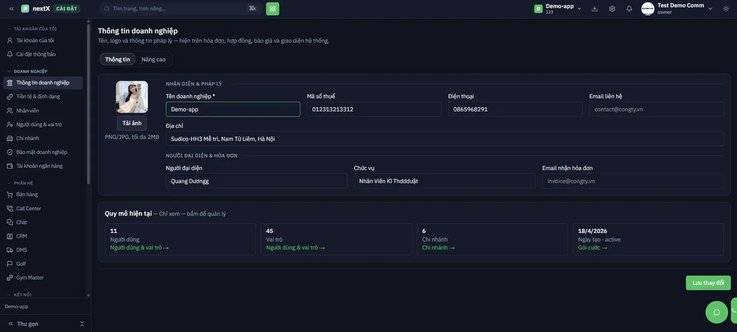The image size is (737, 332).
Task: Follow the Chi nhánh → link under 6
Action: click(x=438, y=248)
